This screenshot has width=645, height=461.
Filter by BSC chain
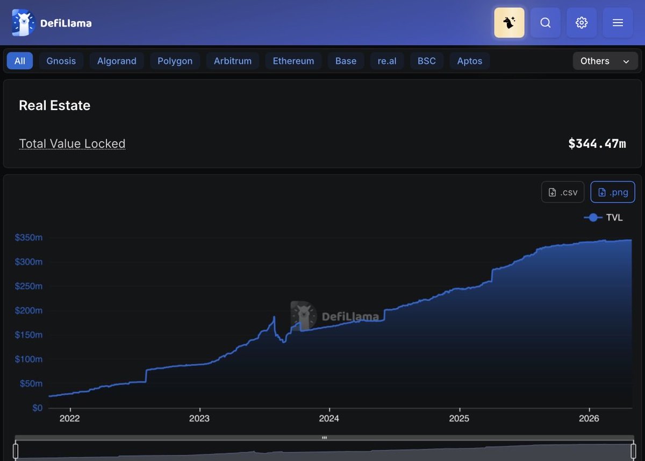pyautogui.click(x=427, y=61)
